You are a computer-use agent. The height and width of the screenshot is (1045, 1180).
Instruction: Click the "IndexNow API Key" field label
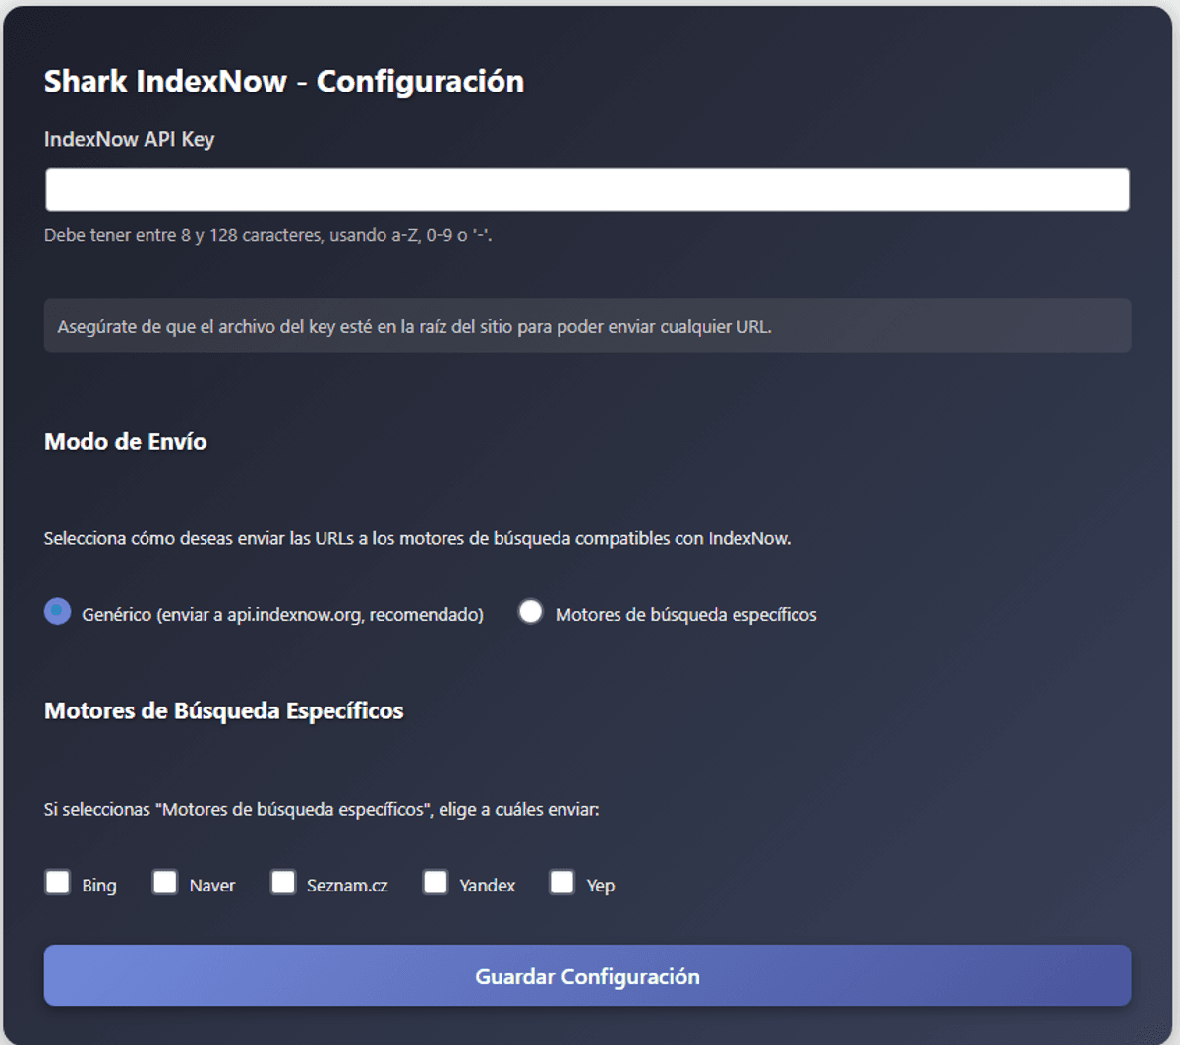[x=129, y=139]
